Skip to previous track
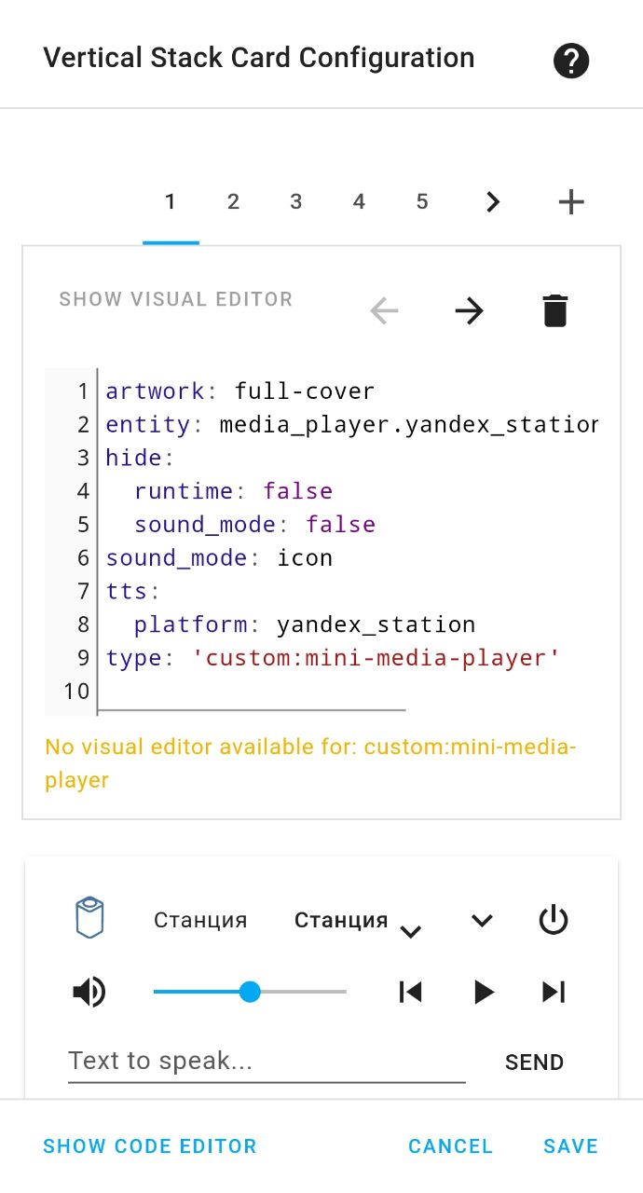 [410, 993]
